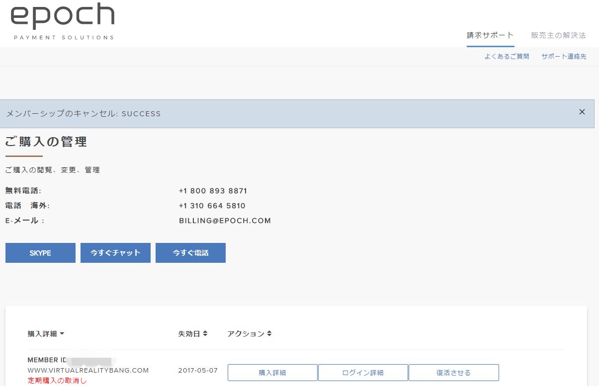Dismiss the membership cancel SUCCESS banner
This screenshot has height=386, width=599.
[x=582, y=112]
